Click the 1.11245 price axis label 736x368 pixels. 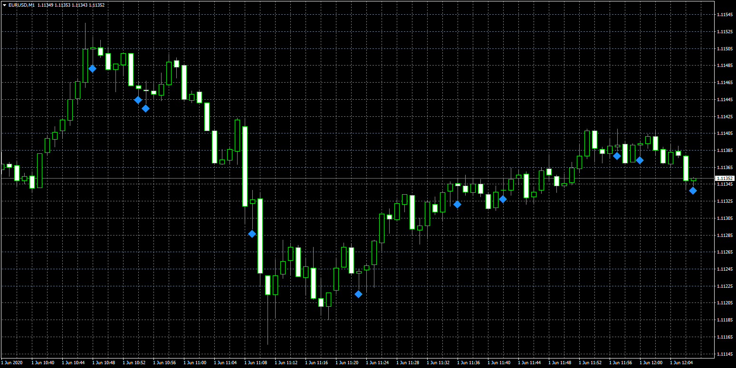point(725,269)
